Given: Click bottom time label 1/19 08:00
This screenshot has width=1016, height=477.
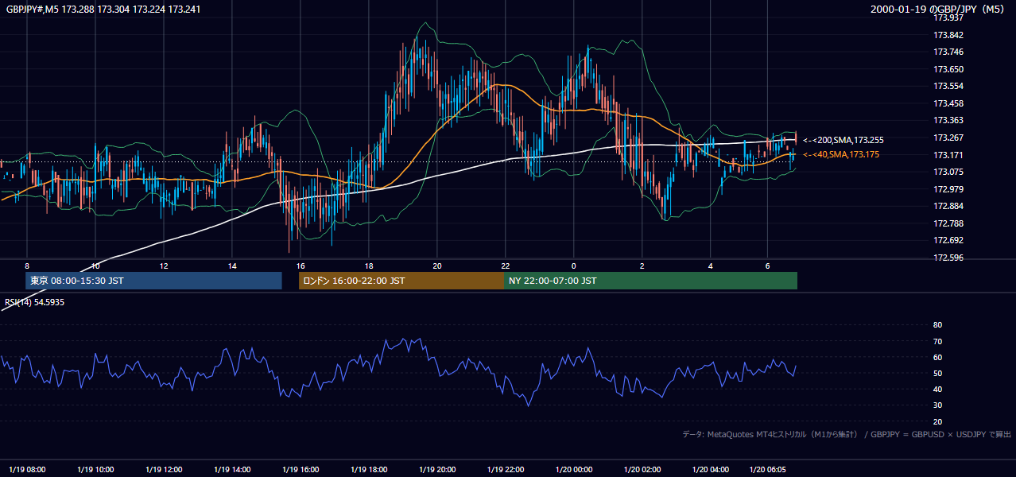Looking at the screenshot, I should 28,469.
